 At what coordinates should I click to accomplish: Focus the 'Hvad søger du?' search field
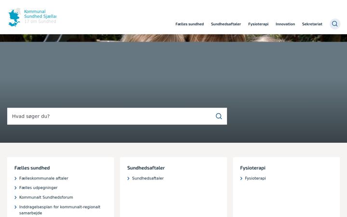117,116
